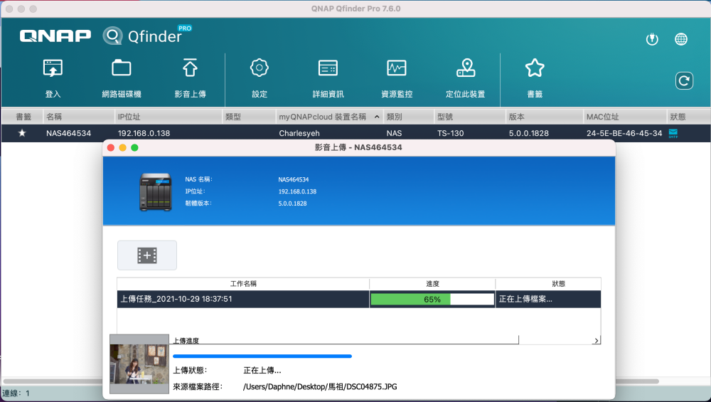Open the 設定 settings gear icon
This screenshot has height=402, width=711.
pos(260,69)
